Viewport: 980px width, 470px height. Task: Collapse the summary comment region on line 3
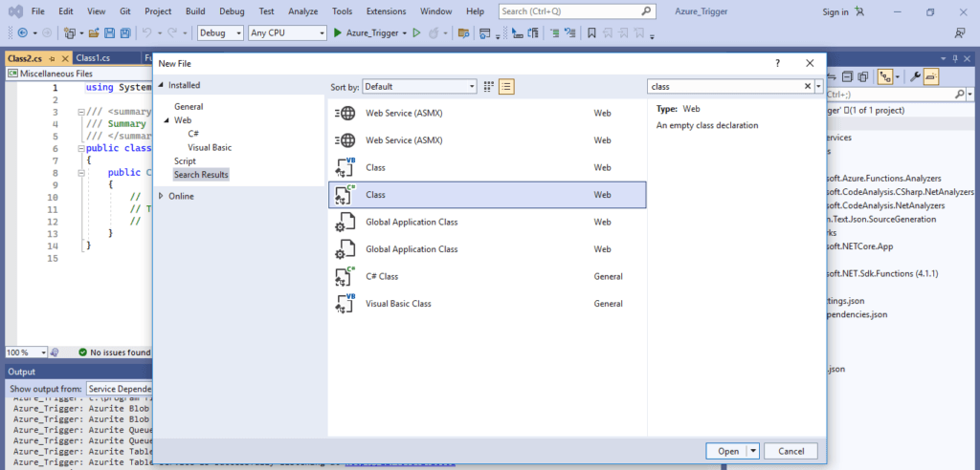point(80,113)
